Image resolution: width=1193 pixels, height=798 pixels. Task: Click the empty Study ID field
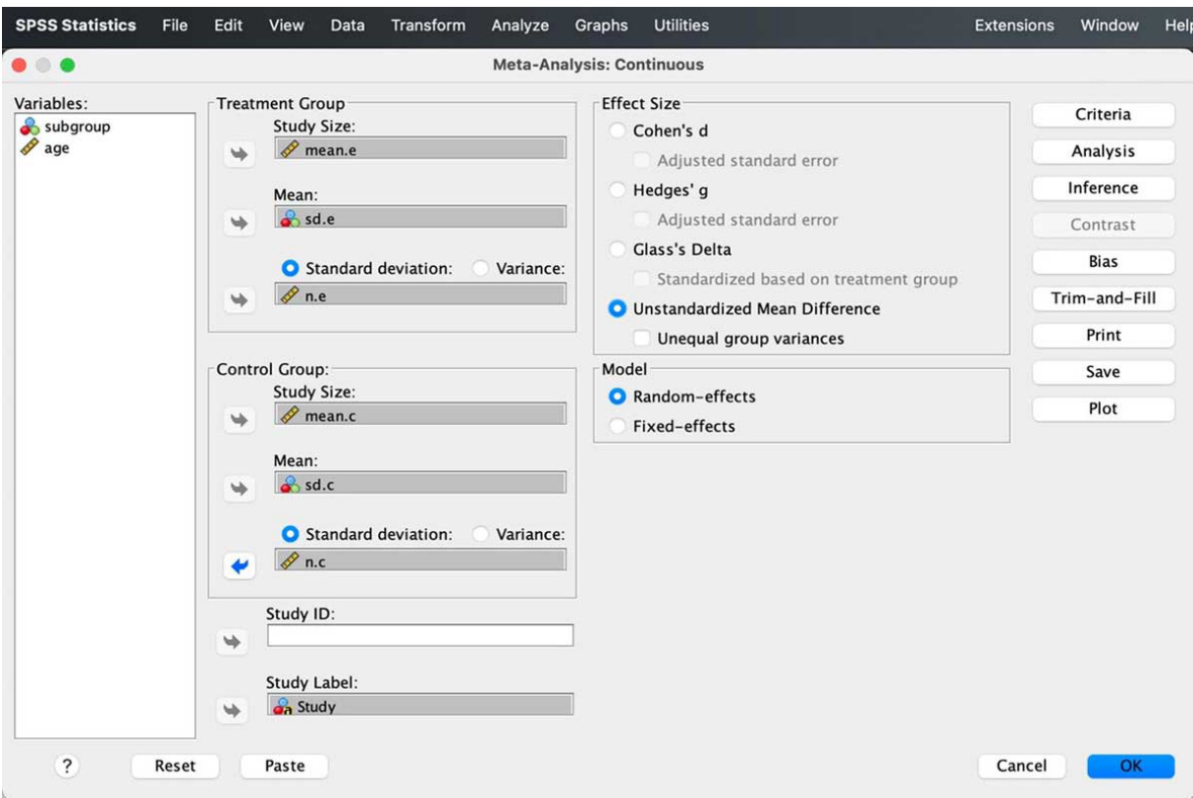pos(420,636)
